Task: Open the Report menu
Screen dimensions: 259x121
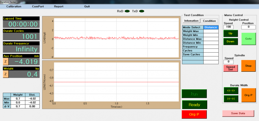Action: point(59,7)
